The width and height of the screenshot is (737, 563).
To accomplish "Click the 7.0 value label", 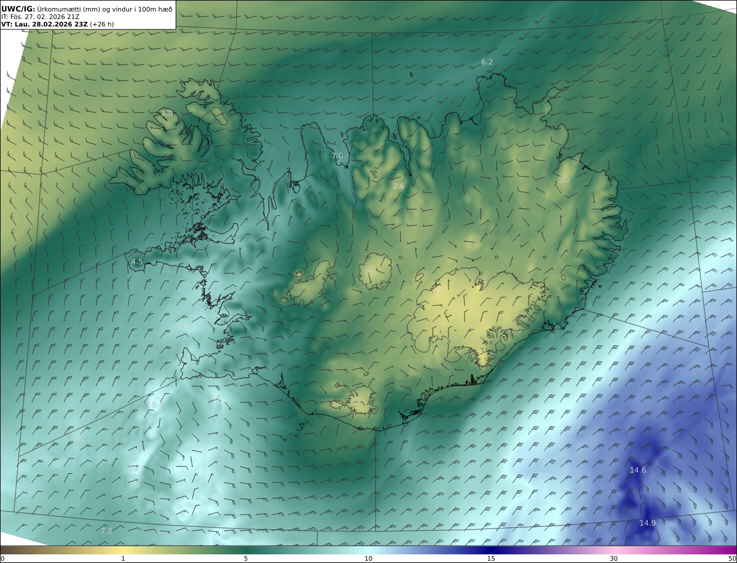I will 337,156.
